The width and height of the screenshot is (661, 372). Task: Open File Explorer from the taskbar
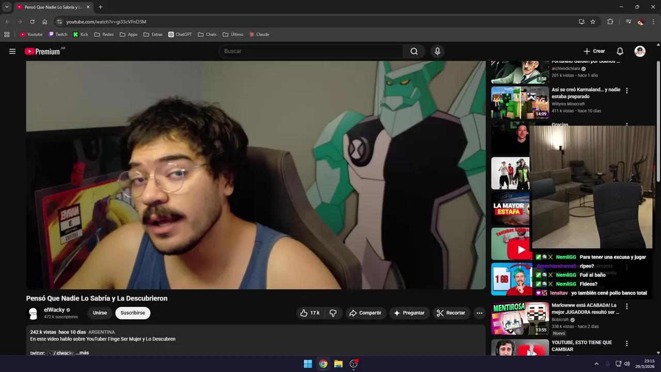(x=338, y=364)
